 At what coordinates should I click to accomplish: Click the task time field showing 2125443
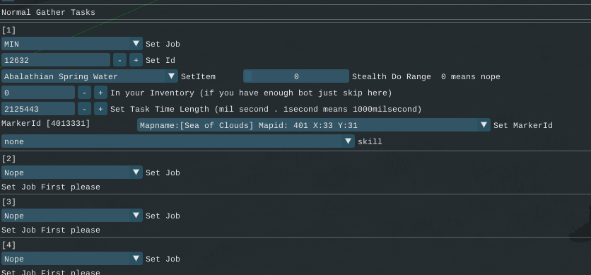pyautogui.click(x=38, y=109)
